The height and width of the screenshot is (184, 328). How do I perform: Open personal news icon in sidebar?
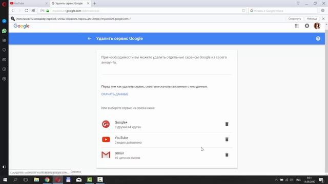(4, 60)
